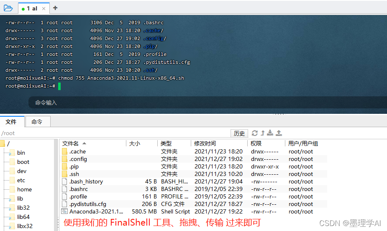The image size is (387, 231).
Task: Click the .bash_history file icon
Action: (x=64, y=181)
